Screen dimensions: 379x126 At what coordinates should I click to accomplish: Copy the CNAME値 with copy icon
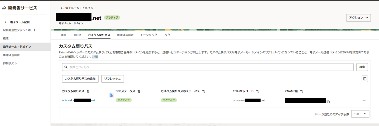click(x=328, y=101)
